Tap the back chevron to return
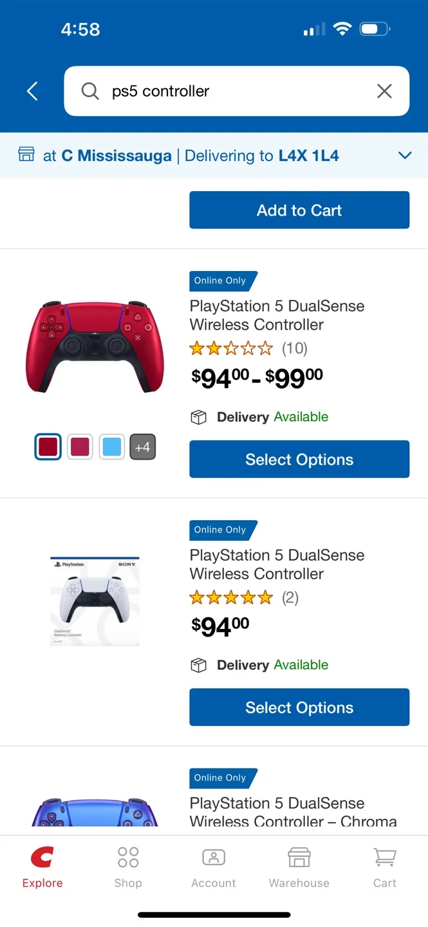Image resolution: width=428 pixels, height=927 pixels. tap(32, 91)
